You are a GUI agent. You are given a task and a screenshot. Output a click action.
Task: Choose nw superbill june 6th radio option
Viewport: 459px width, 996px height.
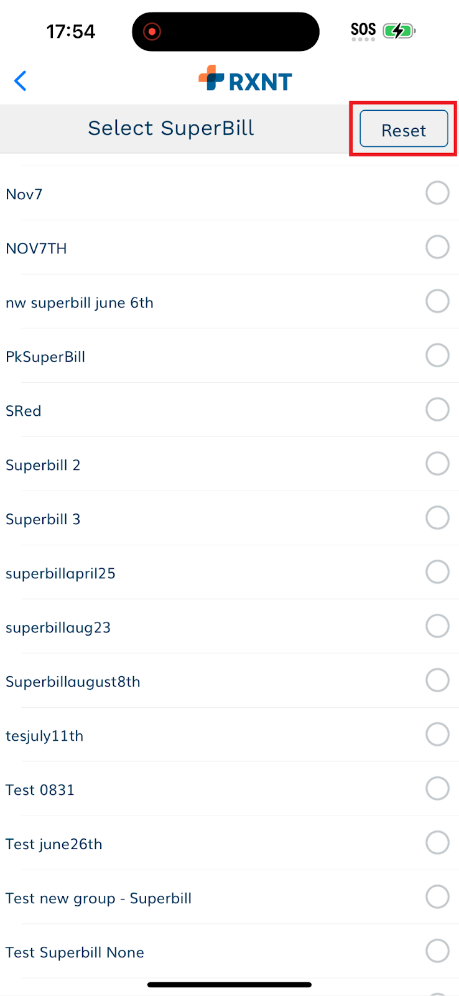tap(437, 301)
